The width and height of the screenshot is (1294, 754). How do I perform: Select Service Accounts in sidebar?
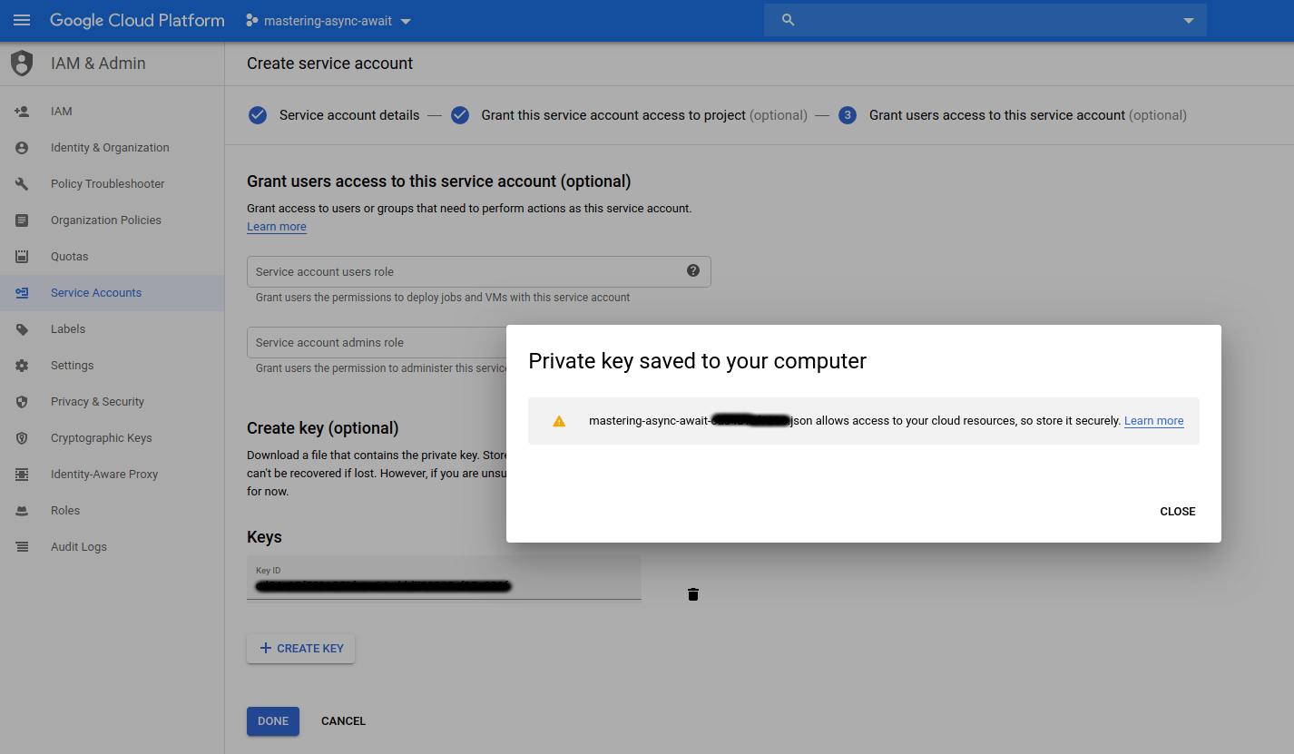113,293
